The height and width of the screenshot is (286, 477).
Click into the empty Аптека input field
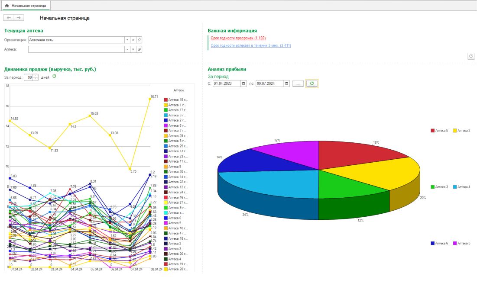(76, 50)
